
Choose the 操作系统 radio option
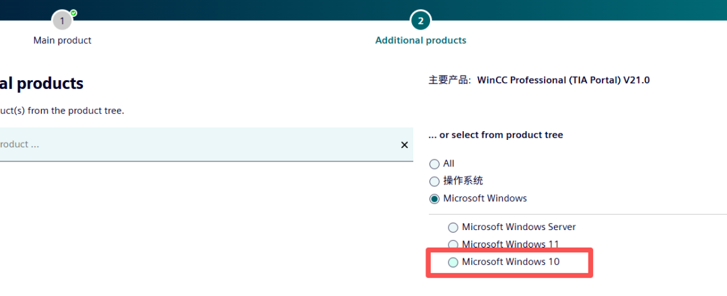tap(434, 181)
